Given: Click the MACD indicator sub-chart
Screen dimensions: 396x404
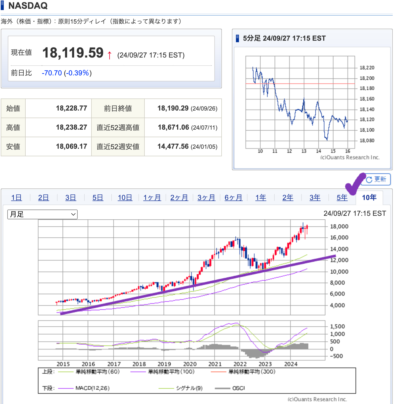Looking at the screenshot, I should (x=181, y=340).
